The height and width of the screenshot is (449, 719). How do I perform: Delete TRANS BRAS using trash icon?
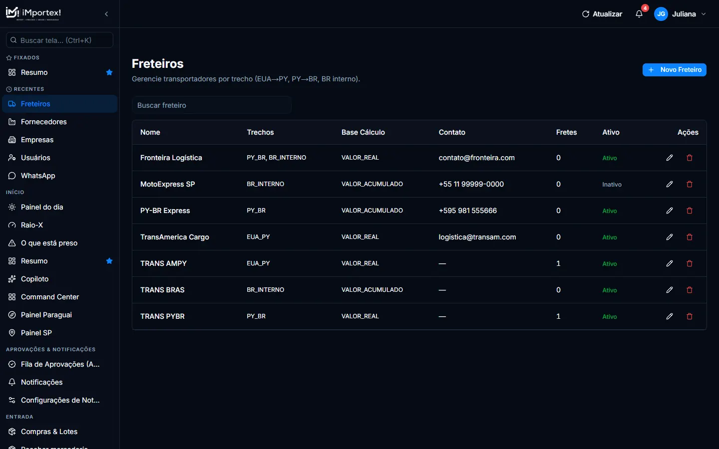click(x=690, y=290)
